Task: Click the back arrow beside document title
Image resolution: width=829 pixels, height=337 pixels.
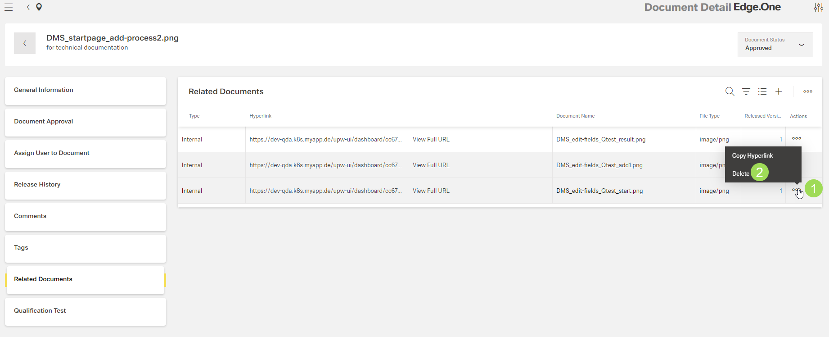Action: [x=25, y=43]
